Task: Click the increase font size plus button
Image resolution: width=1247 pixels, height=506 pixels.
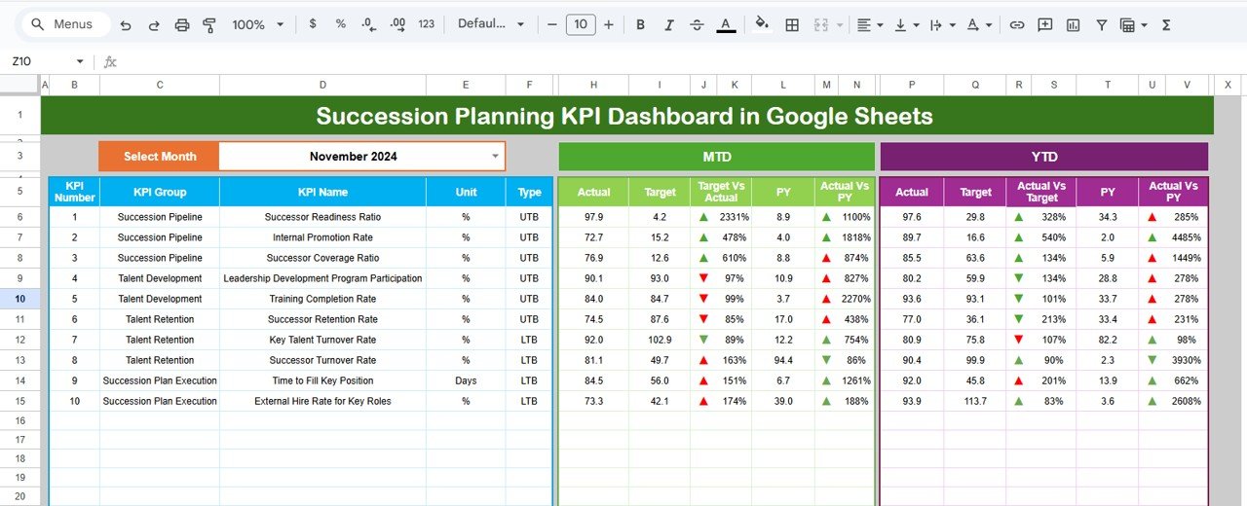Action: 609,24
